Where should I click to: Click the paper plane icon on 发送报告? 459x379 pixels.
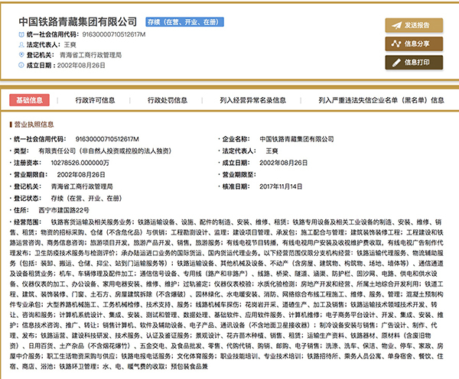pyautogui.click(x=396, y=25)
